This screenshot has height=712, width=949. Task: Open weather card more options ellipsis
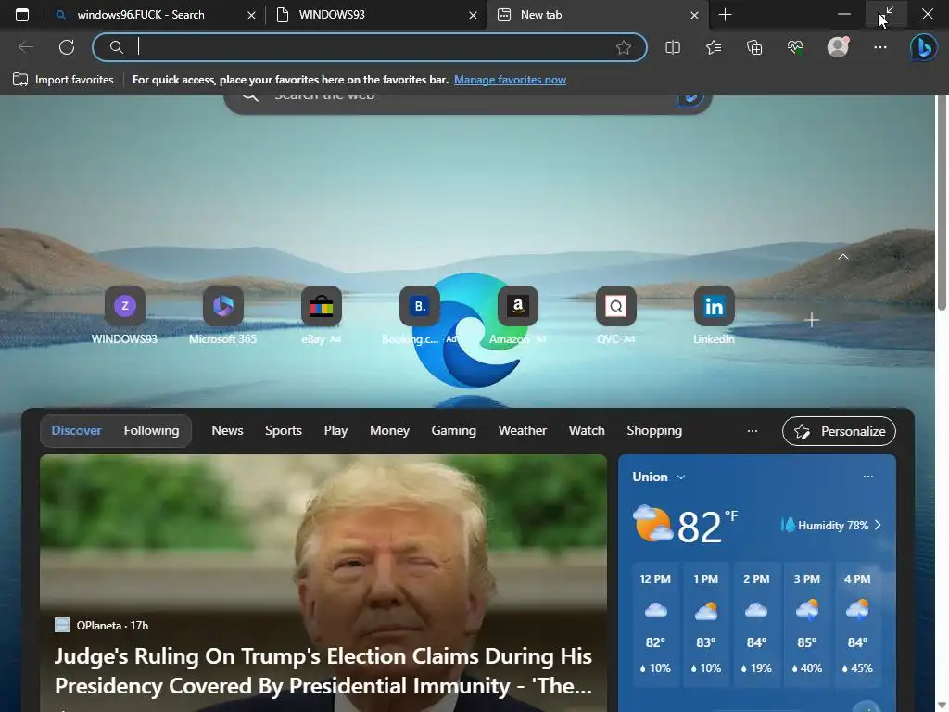point(867,477)
